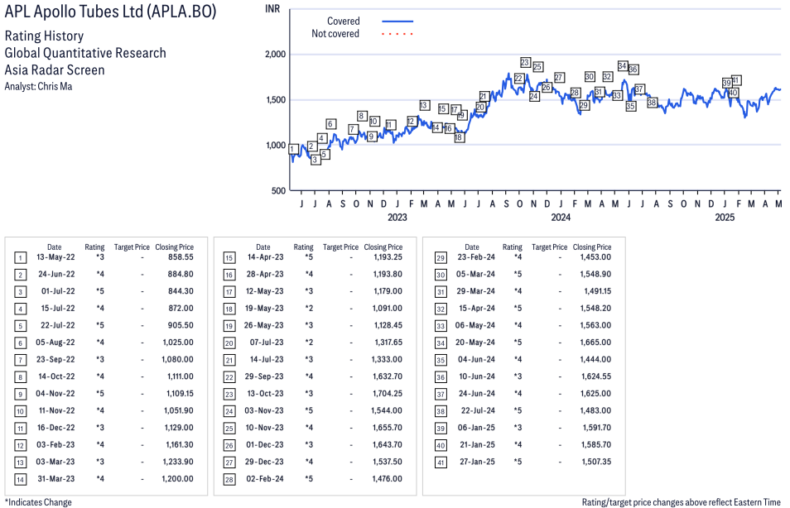Screen dimensions: 790x508
Task: Click chart marker 6 above the 2022 price line
Action: [330, 124]
